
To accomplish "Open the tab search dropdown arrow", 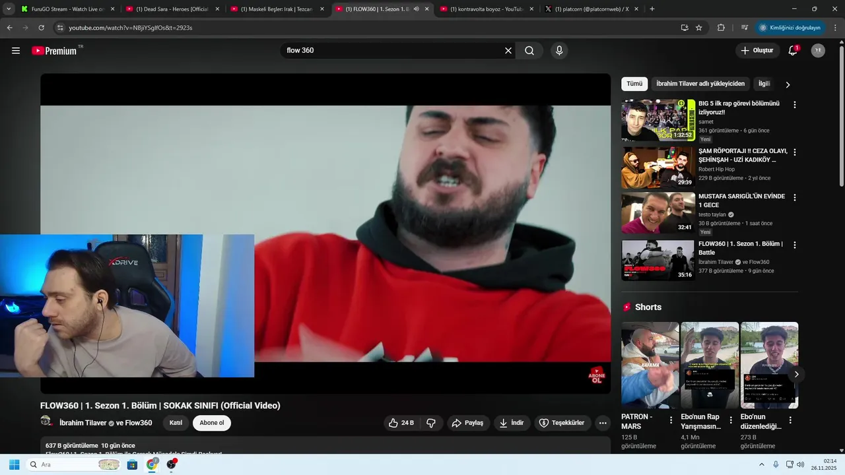I will (x=9, y=9).
